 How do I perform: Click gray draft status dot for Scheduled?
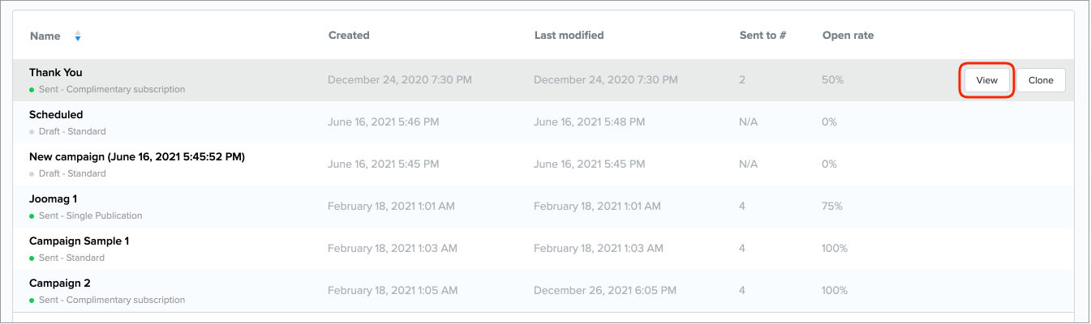point(32,132)
